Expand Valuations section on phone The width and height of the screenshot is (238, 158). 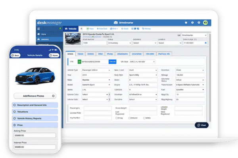(x=35, y=111)
